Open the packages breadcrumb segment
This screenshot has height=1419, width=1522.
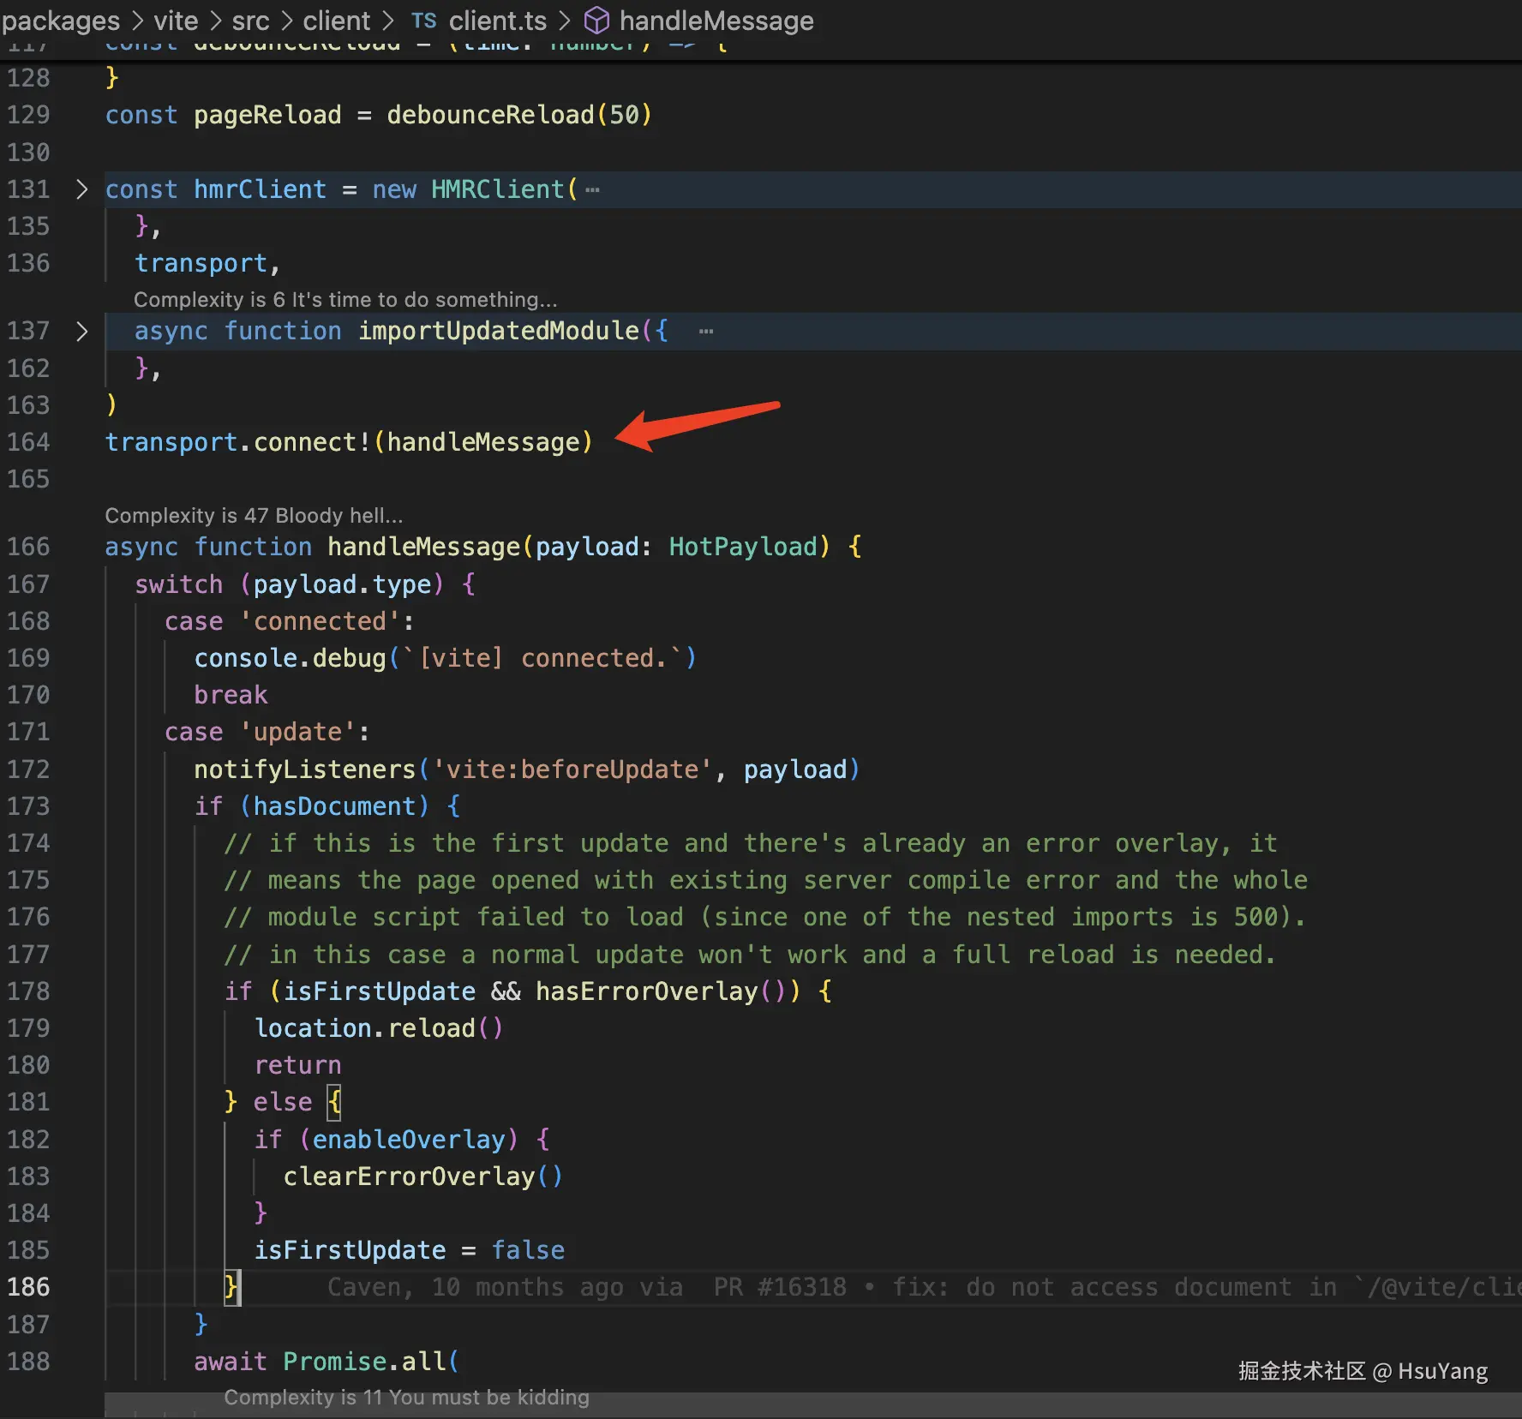coord(61,21)
